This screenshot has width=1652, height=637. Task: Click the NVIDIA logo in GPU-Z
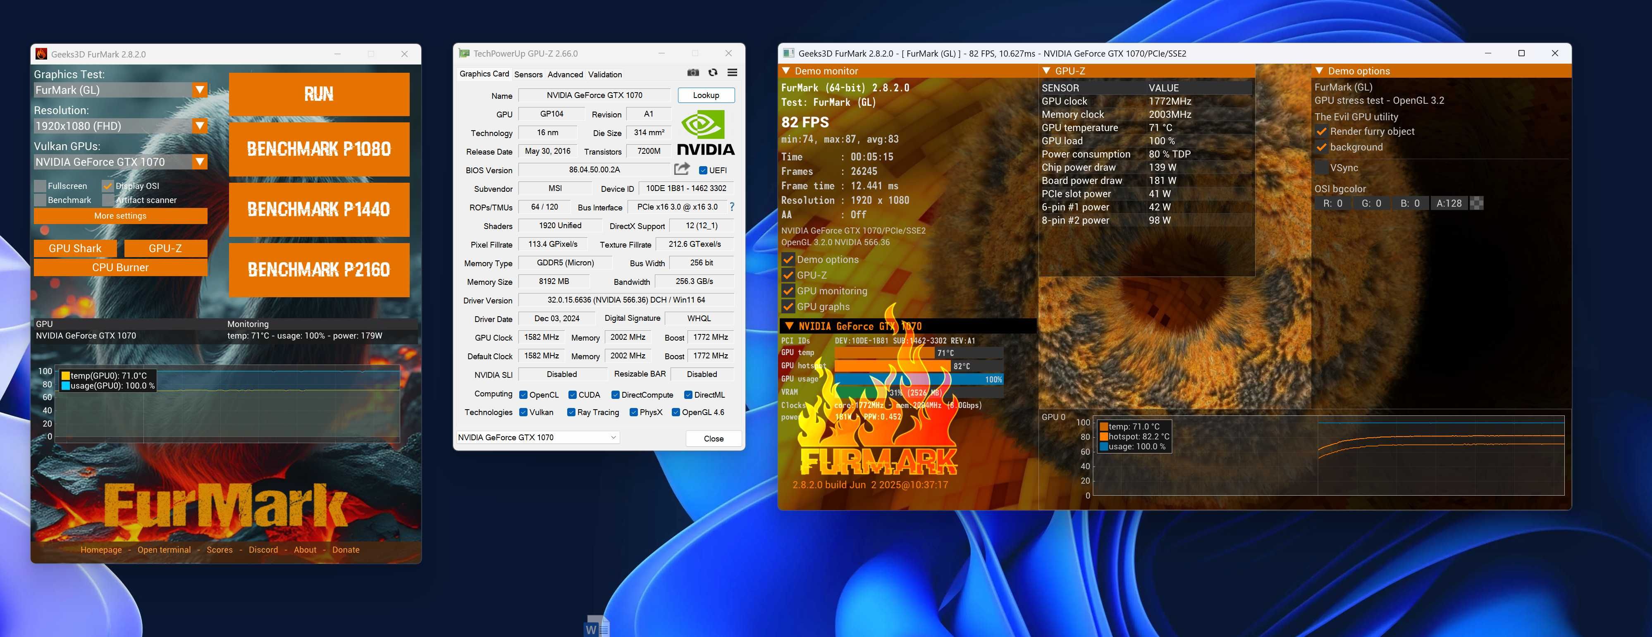click(705, 133)
